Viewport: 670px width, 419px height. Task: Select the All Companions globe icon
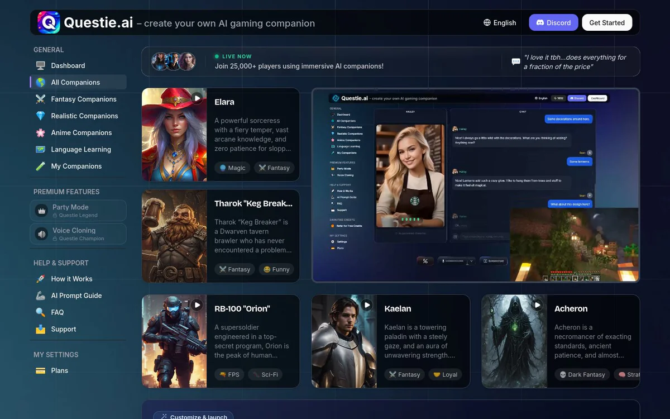click(x=41, y=82)
